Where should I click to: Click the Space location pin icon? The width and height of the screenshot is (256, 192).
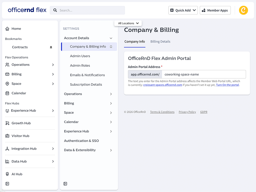point(7,84)
